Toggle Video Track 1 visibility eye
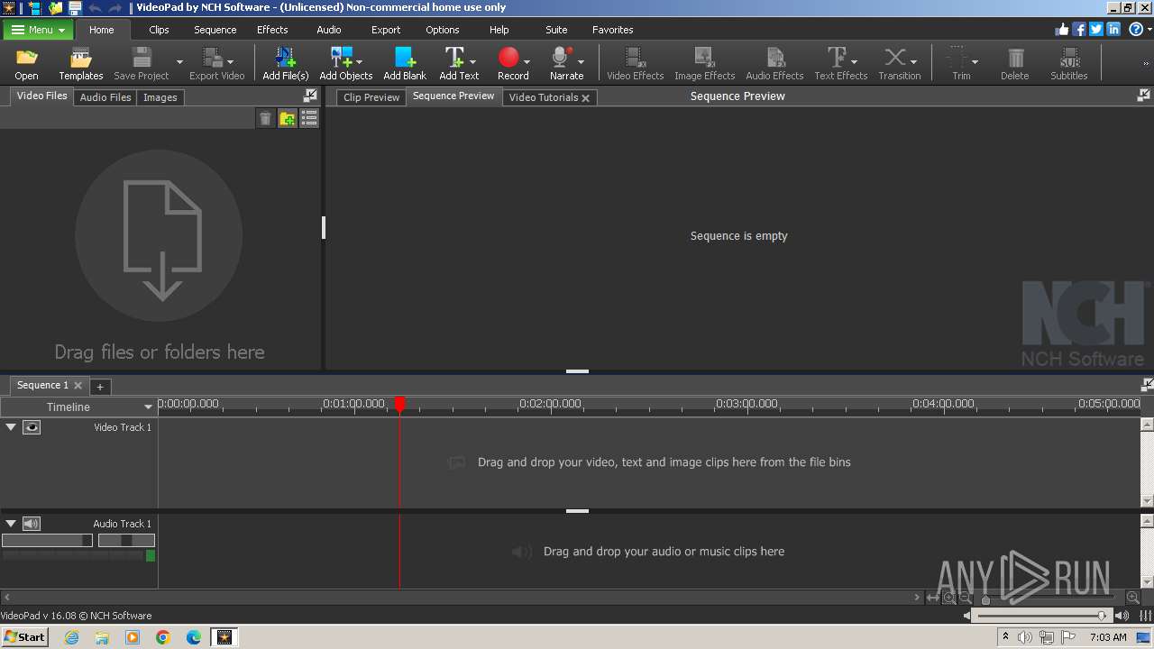The height and width of the screenshot is (649, 1154). pyautogui.click(x=32, y=427)
